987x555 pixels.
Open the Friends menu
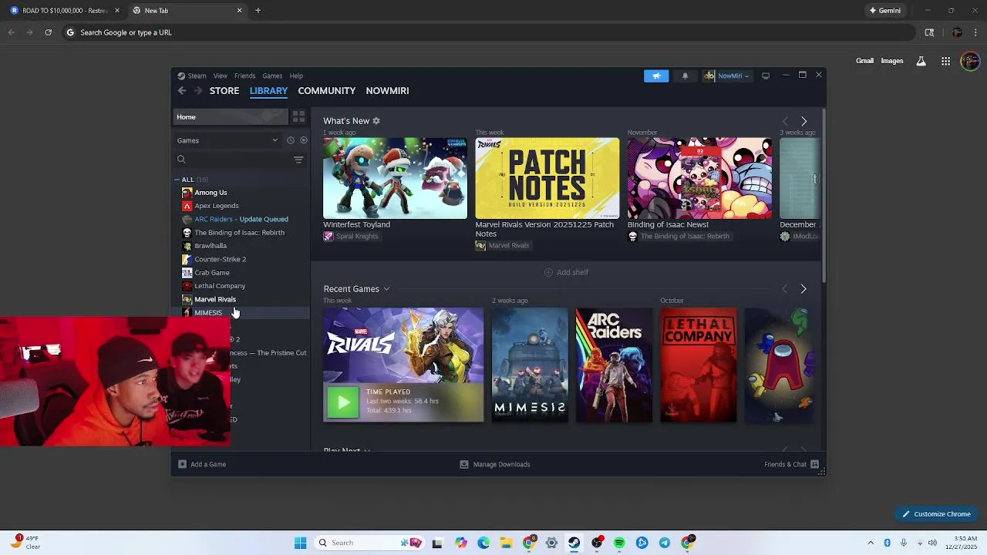click(x=245, y=76)
